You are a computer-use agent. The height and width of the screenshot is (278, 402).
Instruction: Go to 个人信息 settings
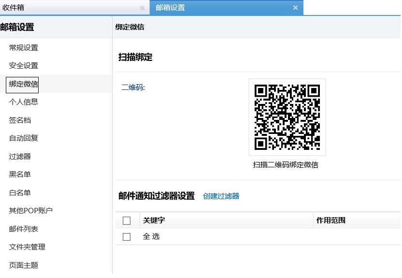click(x=24, y=102)
